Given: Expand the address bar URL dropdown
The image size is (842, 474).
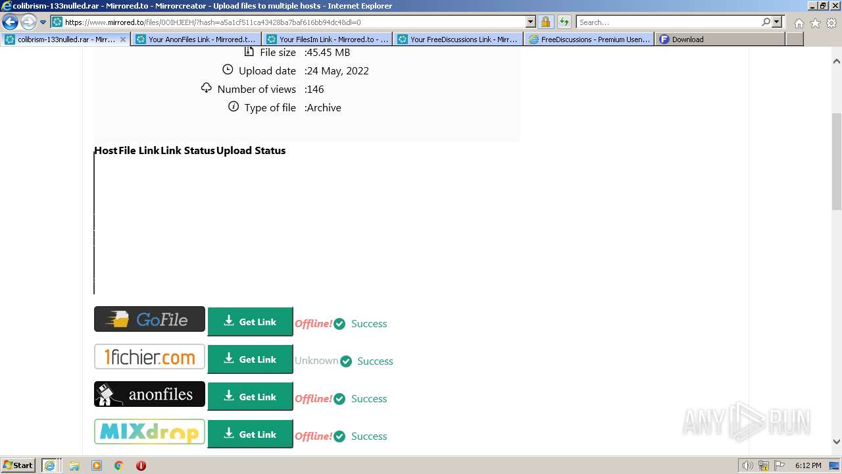Looking at the screenshot, I should point(531,22).
